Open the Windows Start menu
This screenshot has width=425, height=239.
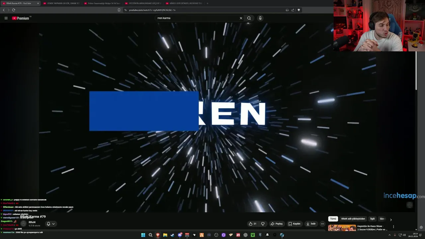coord(143,235)
